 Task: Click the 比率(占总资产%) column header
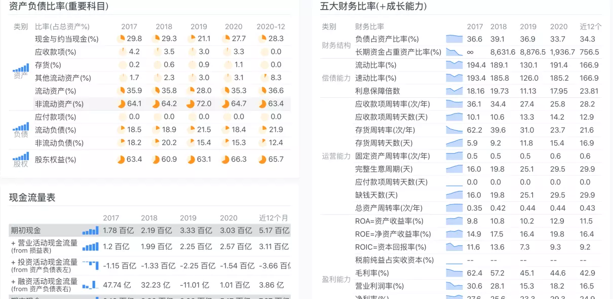[x=62, y=26]
